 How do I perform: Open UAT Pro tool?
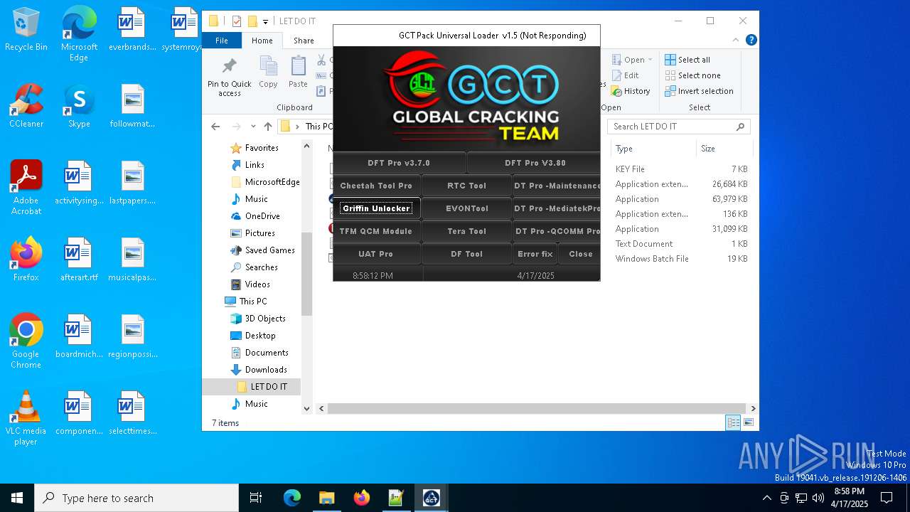[x=376, y=254]
